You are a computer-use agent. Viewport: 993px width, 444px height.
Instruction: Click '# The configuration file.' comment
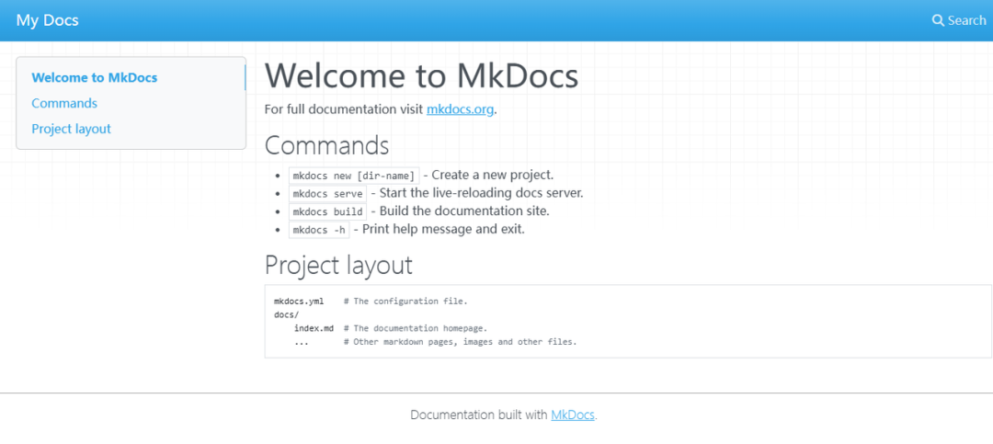(x=405, y=302)
